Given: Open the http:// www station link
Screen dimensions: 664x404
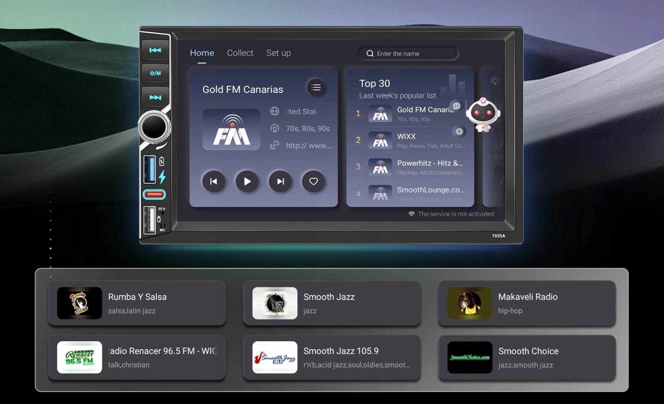Looking at the screenshot, I should (309, 146).
